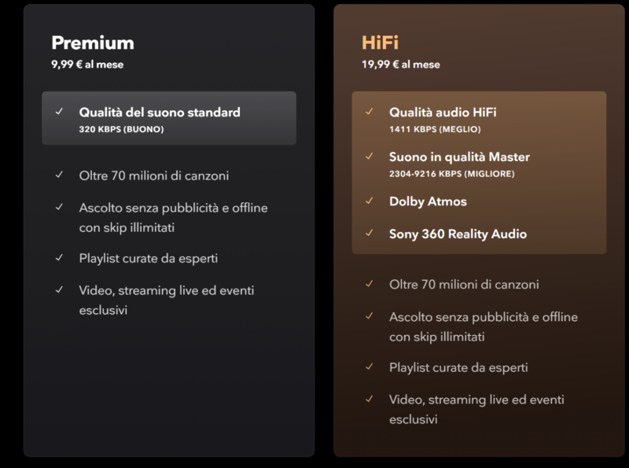Click Dolby Atmos feature text
629x468 pixels.
click(x=428, y=201)
